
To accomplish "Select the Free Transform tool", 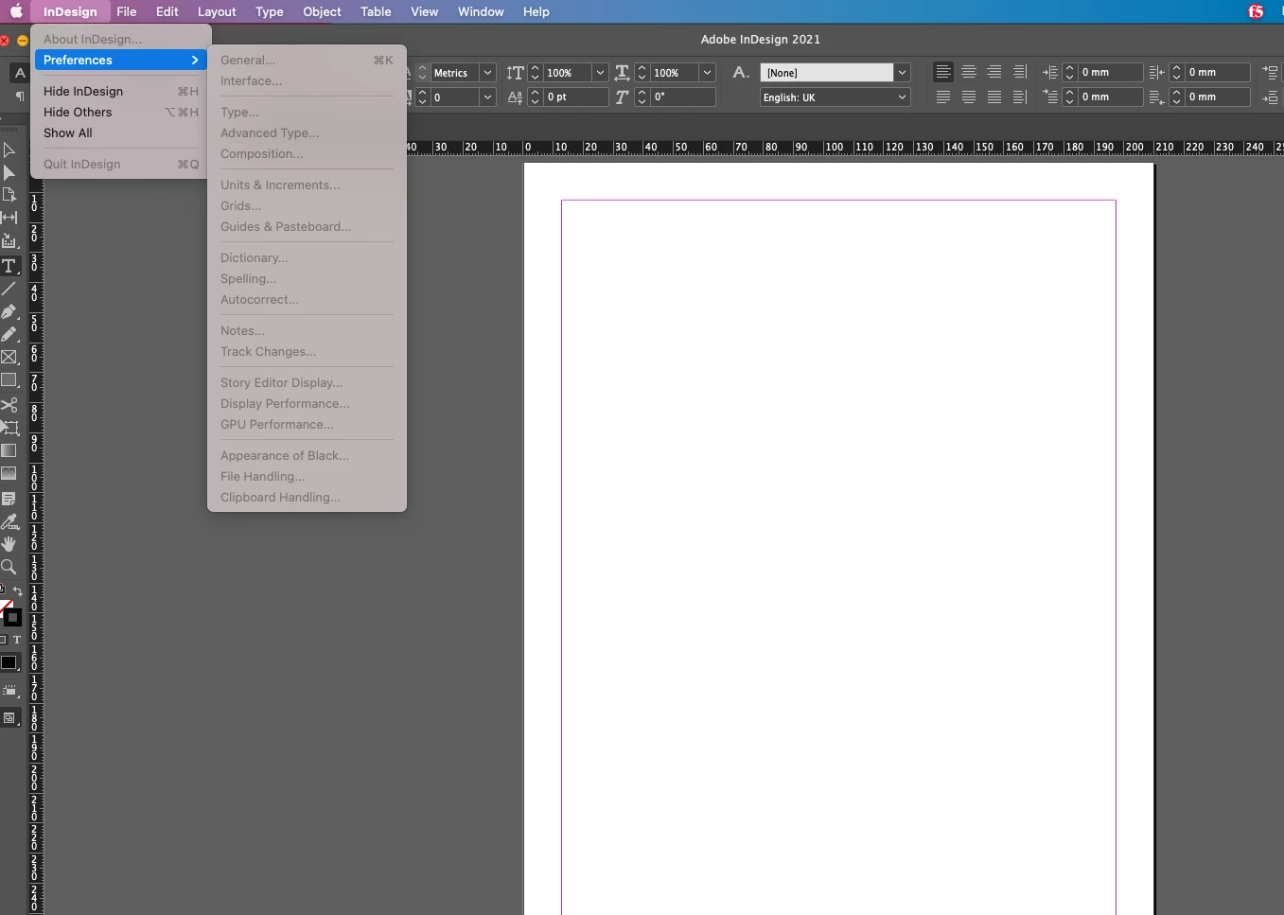I will (x=9, y=428).
